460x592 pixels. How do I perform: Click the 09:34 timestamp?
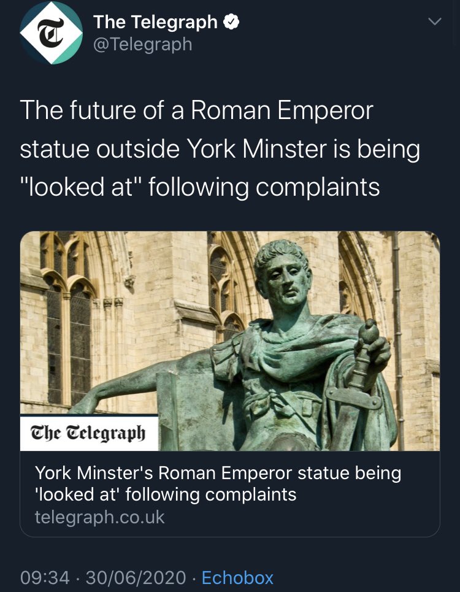coord(45,578)
